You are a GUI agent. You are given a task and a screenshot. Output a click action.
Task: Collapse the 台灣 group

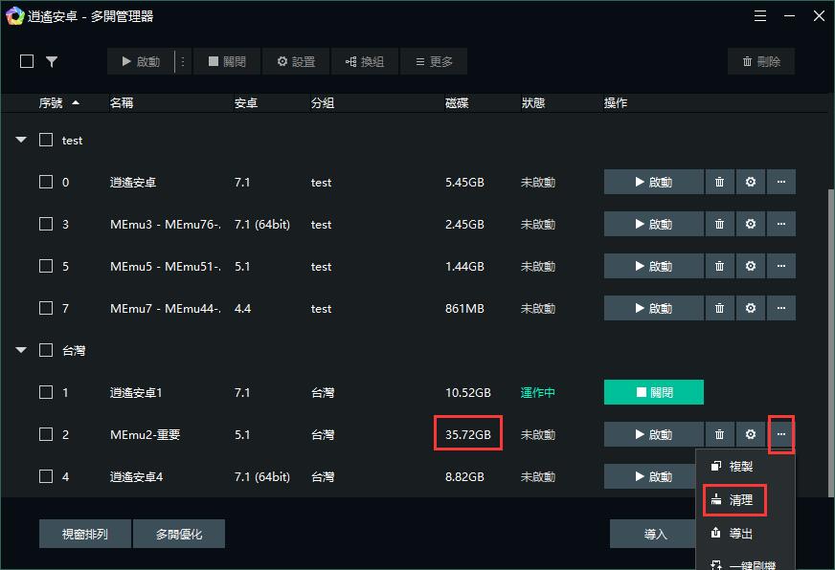coord(20,350)
